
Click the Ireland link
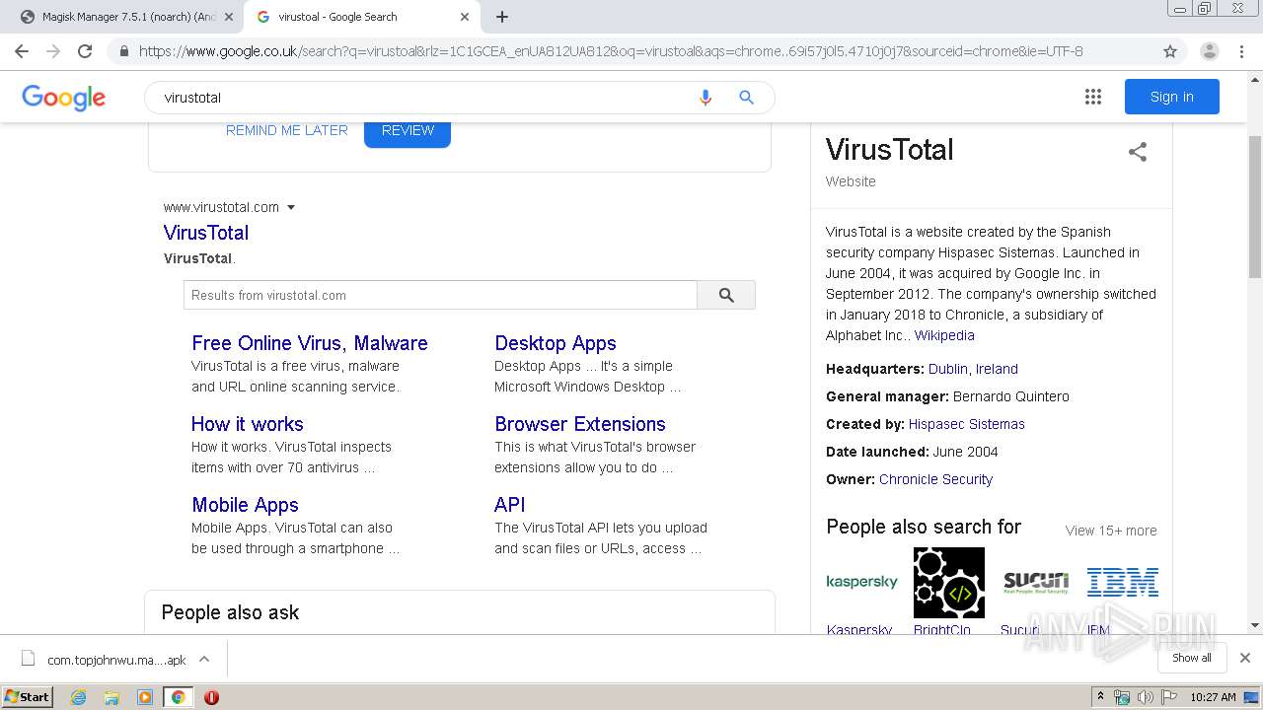pyautogui.click(x=997, y=369)
